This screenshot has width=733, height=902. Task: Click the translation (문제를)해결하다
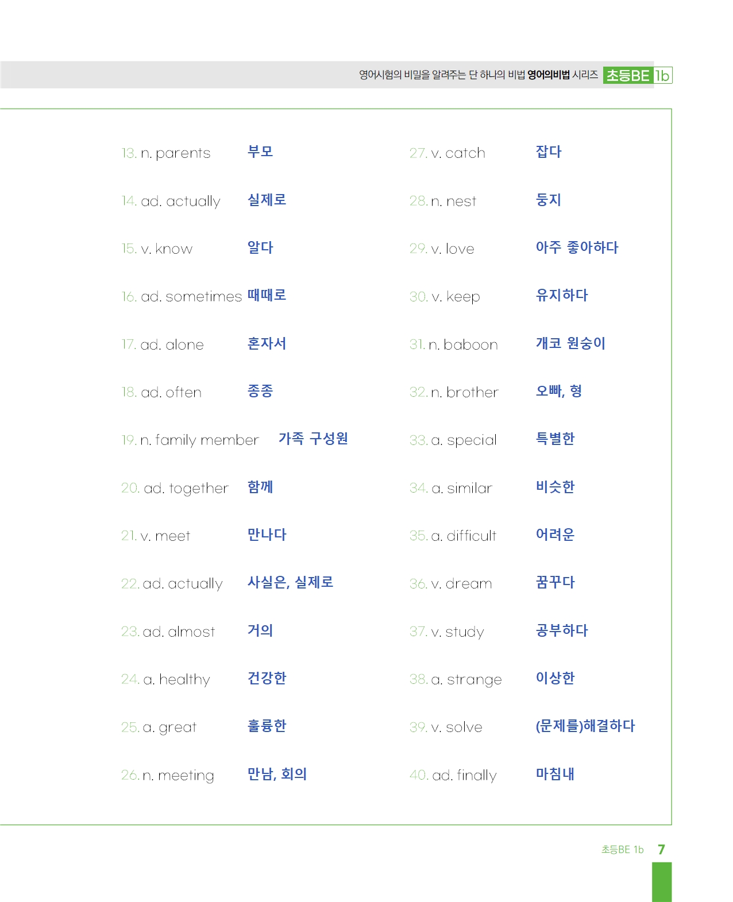(x=585, y=726)
